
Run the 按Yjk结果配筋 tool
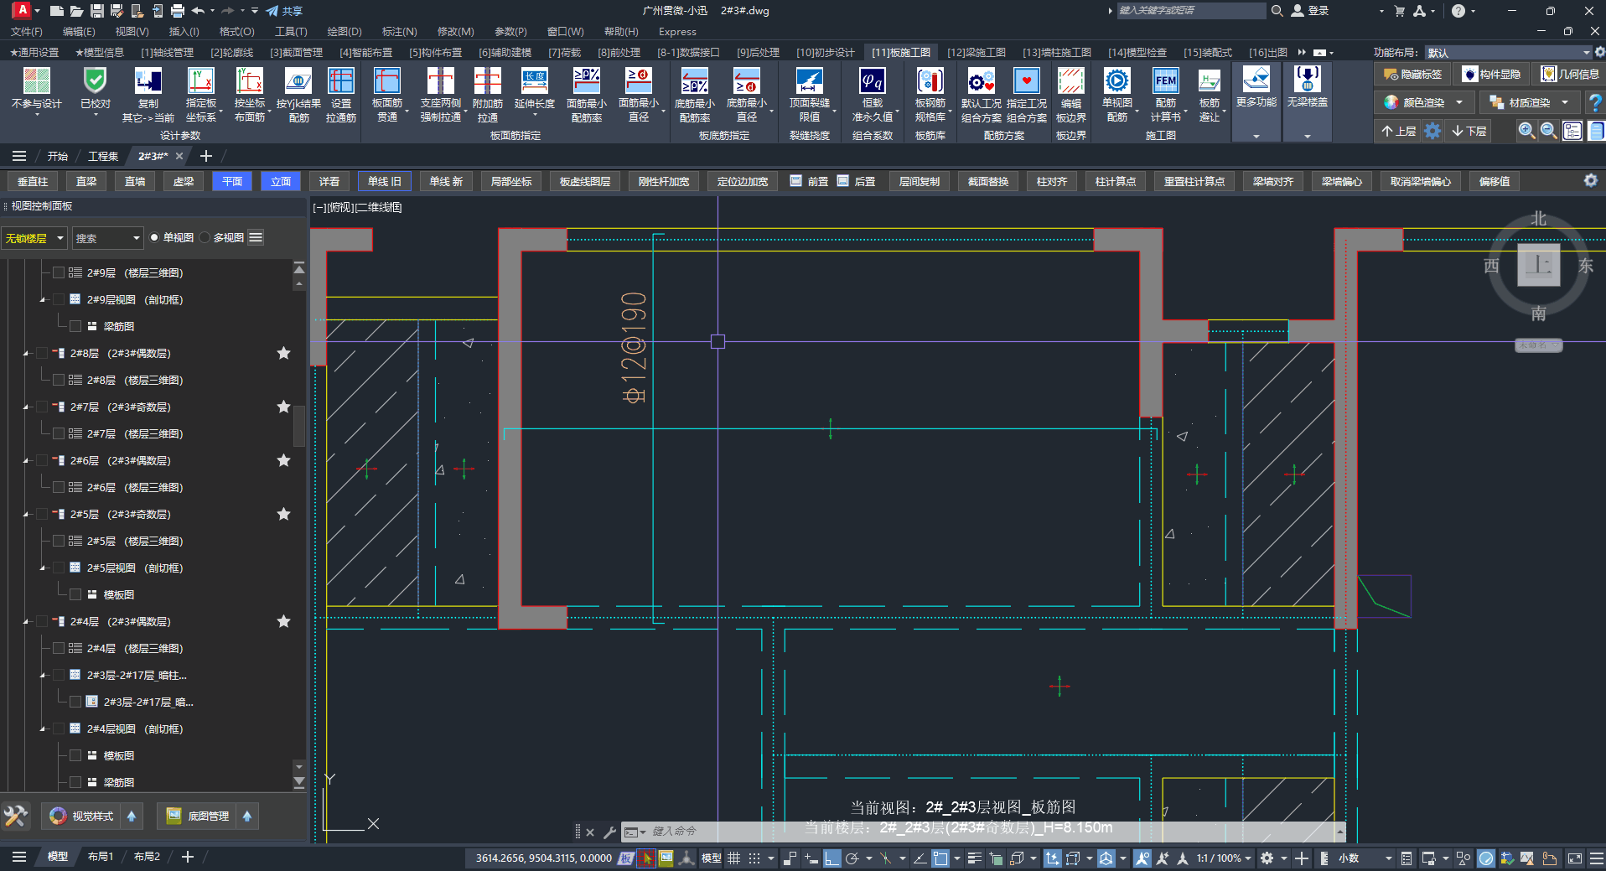(x=298, y=81)
